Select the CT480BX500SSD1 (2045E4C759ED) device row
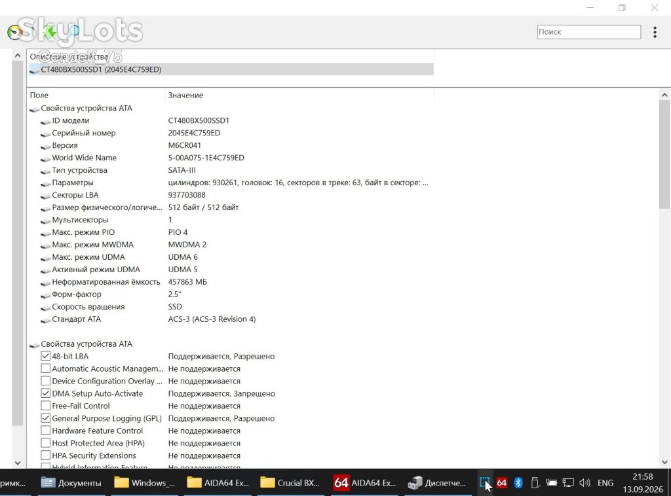This screenshot has width=671, height=496. [231, 69]
